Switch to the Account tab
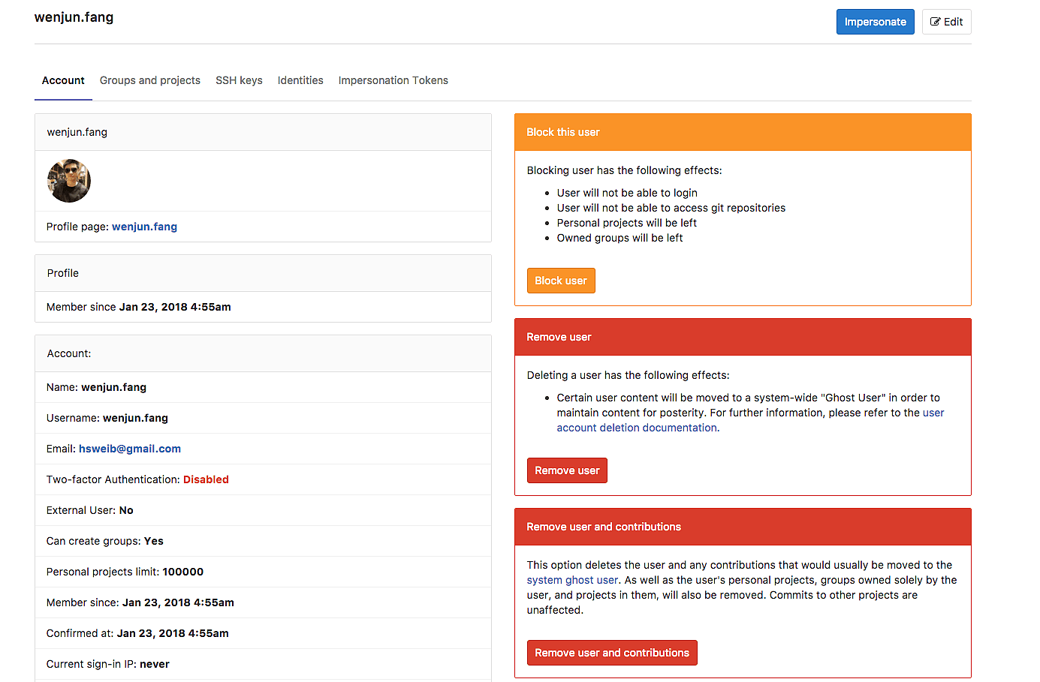Screen dimensions: 1040x682 (63, 80)
